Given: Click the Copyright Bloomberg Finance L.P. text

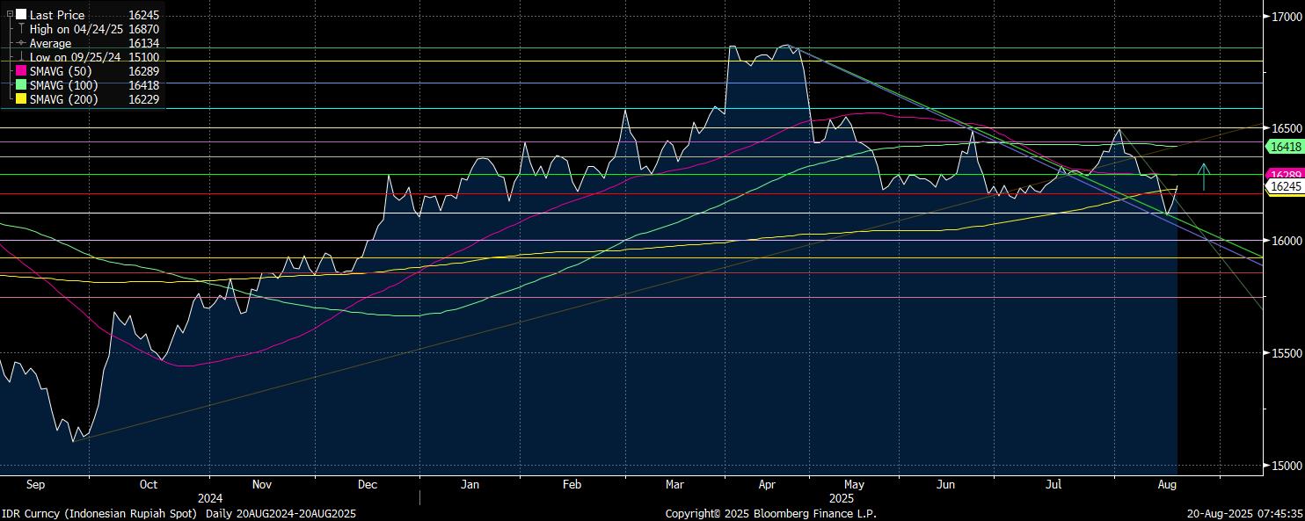Looking at the screenshot, I should pos(770,513).
